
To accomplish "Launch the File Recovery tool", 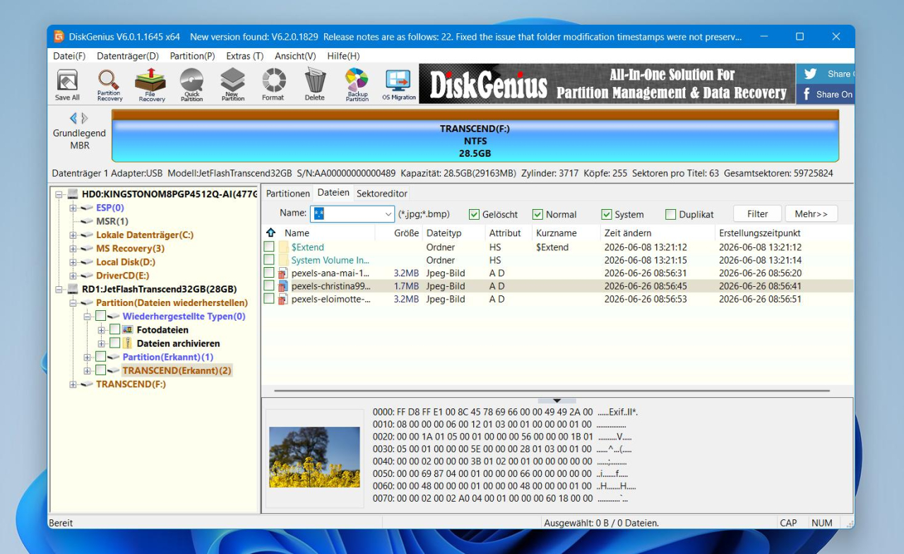I will (x=150, y=85).
